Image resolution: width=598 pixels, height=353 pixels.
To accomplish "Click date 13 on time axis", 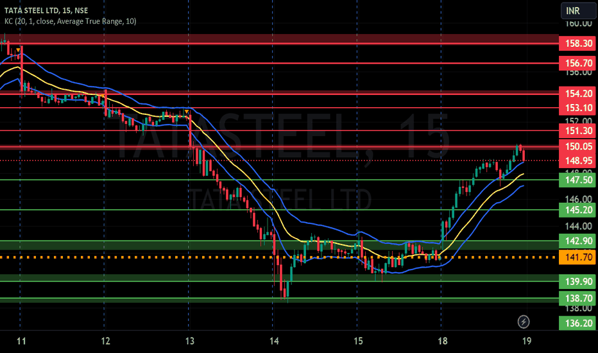I will (x=189, y=341).
